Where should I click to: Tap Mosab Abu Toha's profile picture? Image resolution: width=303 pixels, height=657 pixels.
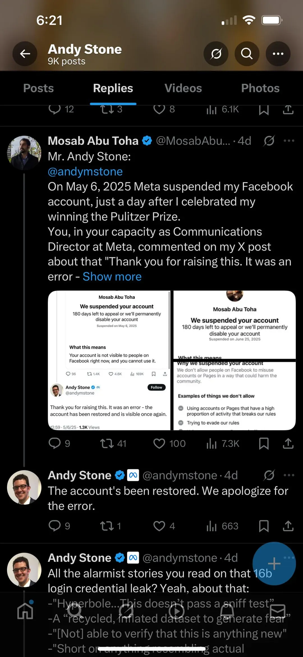click(x=24, y=153)
